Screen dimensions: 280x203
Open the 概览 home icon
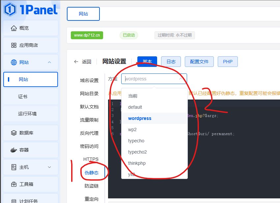point(14,28)
